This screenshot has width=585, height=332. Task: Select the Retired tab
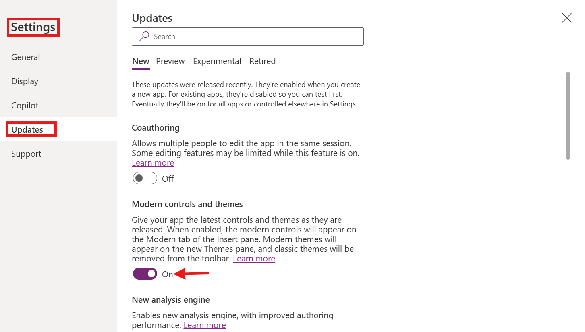[262, 61]
